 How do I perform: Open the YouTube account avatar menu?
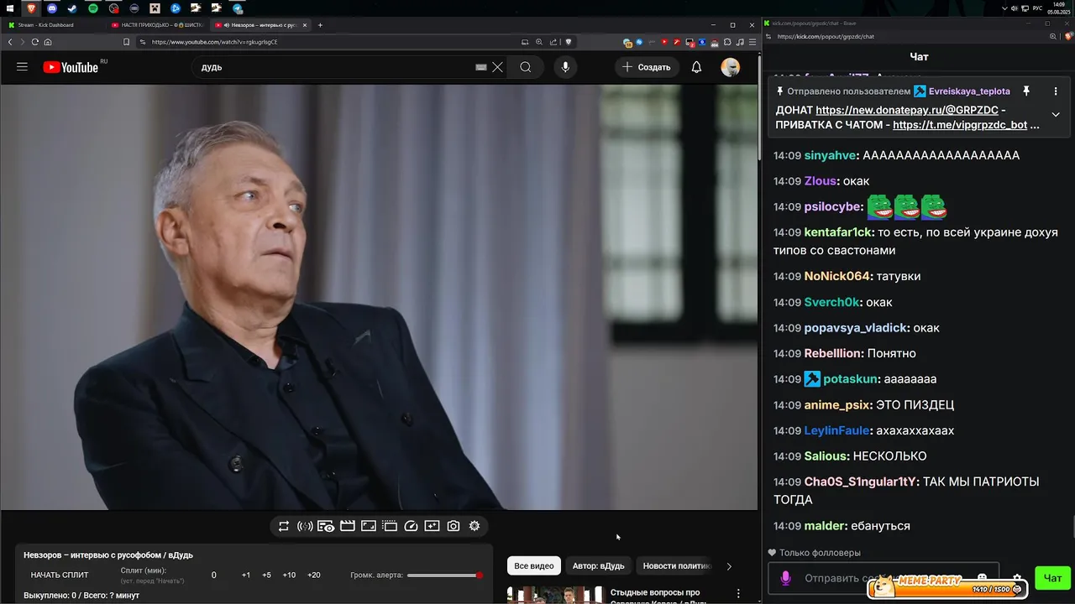[731, 67]
